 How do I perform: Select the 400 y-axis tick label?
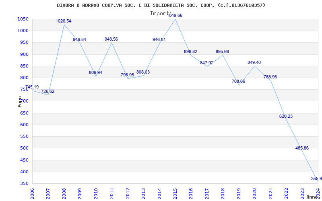click(x=25, y=172)
